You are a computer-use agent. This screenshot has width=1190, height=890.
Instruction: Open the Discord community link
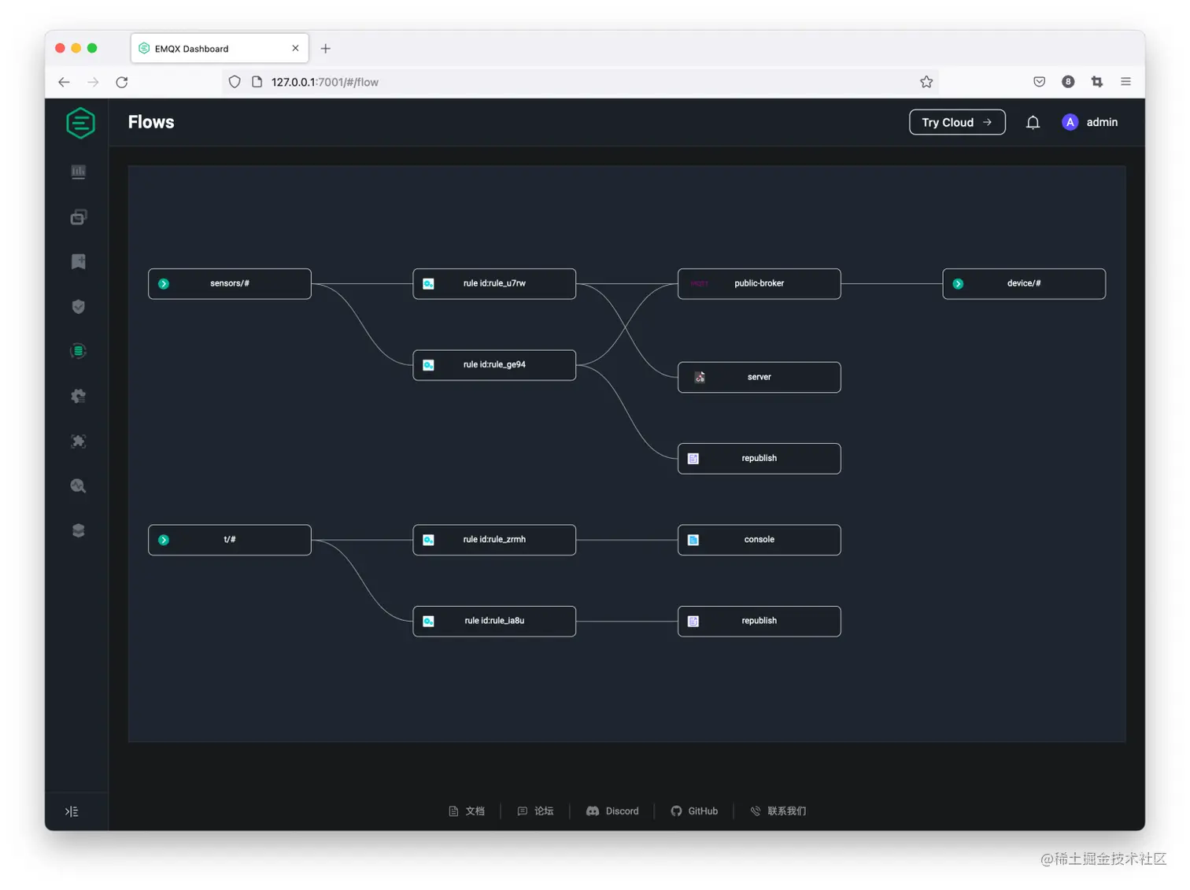pyautogui.click(x=612, y=811)
